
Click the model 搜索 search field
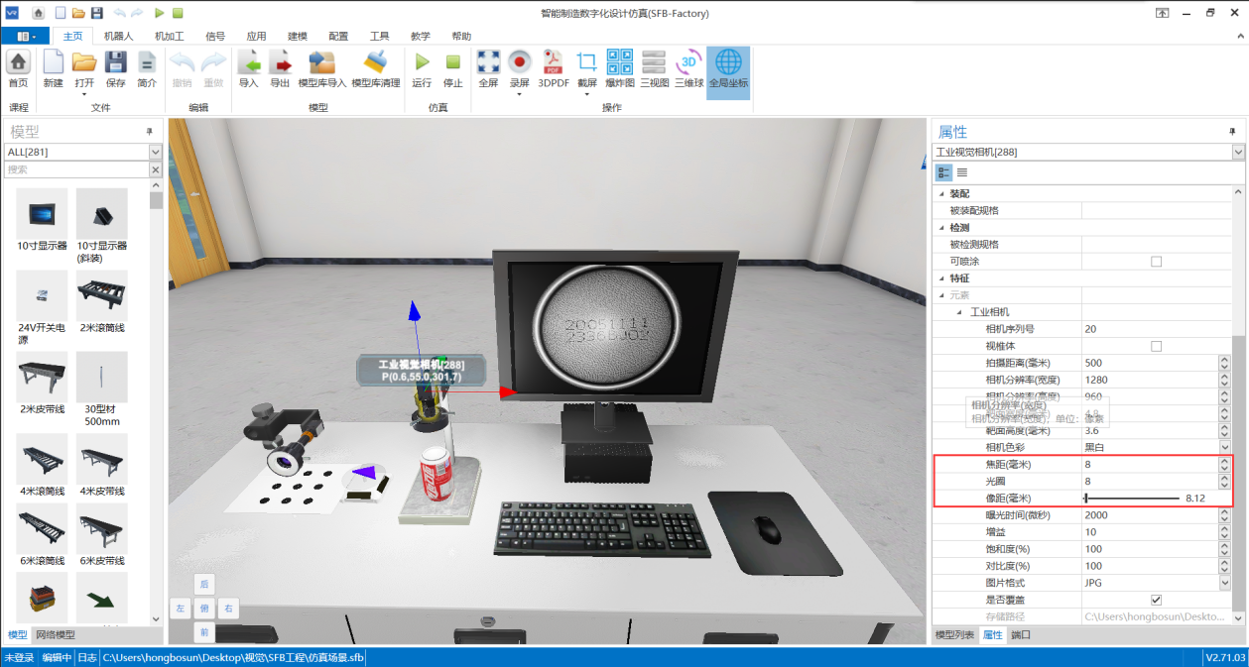coord(75,169)
